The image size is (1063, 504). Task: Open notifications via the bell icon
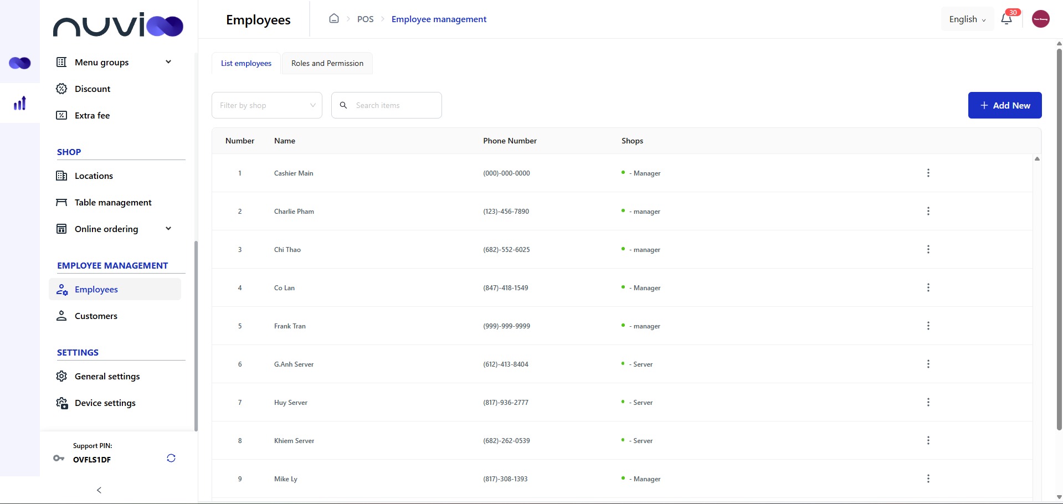click(1006, 19)
